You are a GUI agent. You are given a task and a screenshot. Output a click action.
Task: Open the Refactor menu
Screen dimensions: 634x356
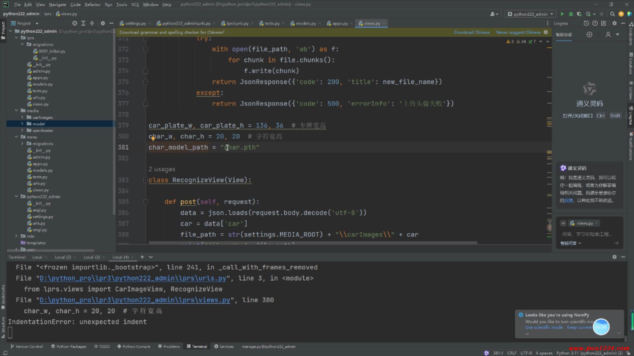92,5
